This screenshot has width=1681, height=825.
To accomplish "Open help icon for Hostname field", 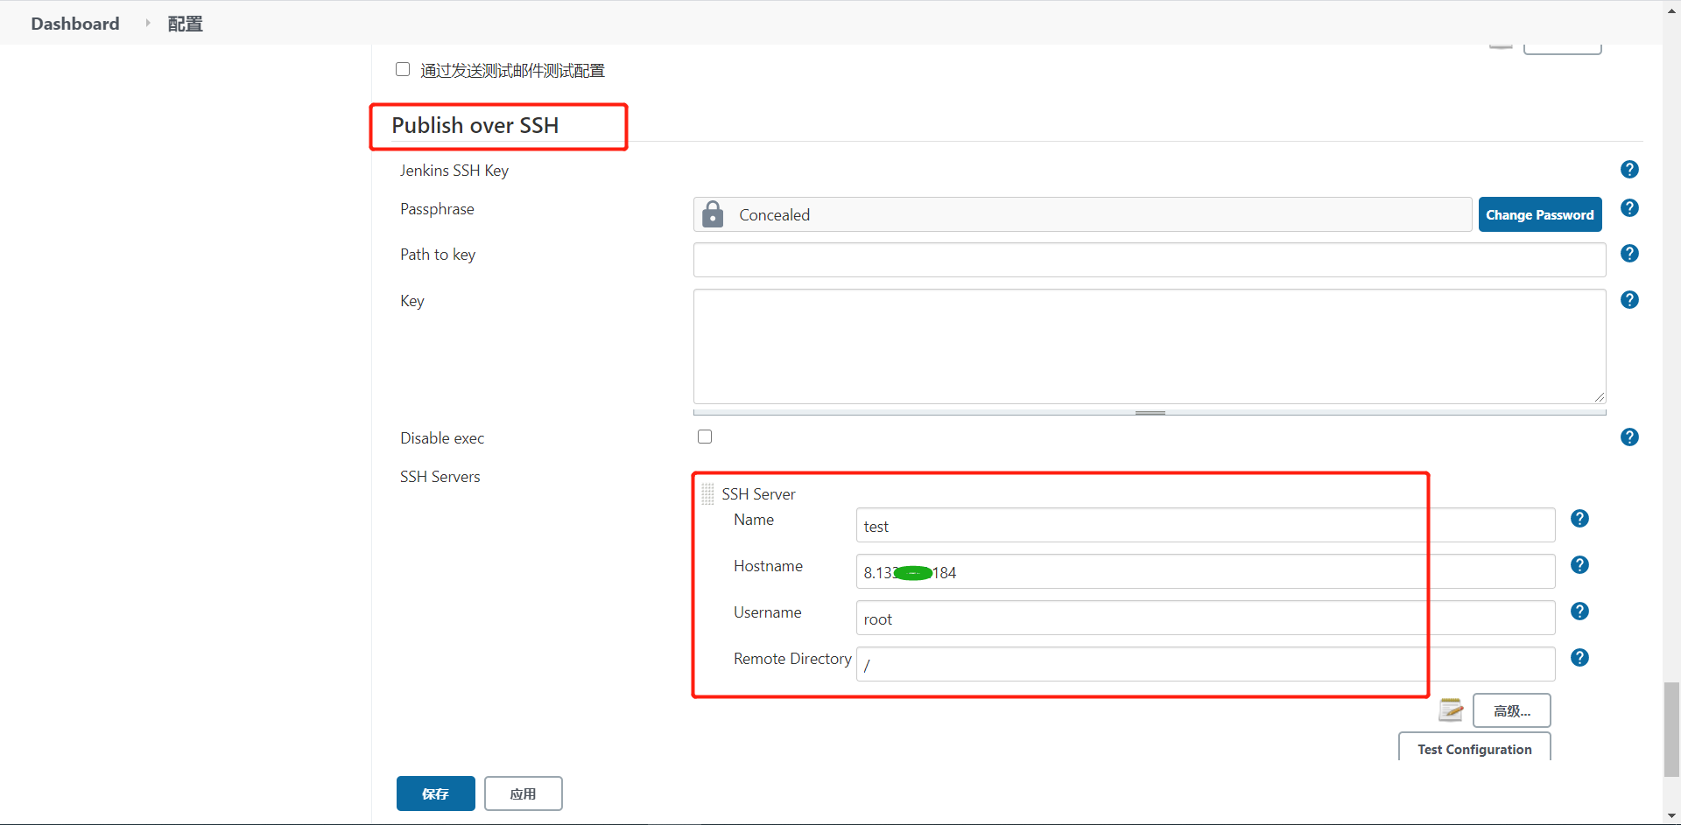I will click(x=1579, y=565).
